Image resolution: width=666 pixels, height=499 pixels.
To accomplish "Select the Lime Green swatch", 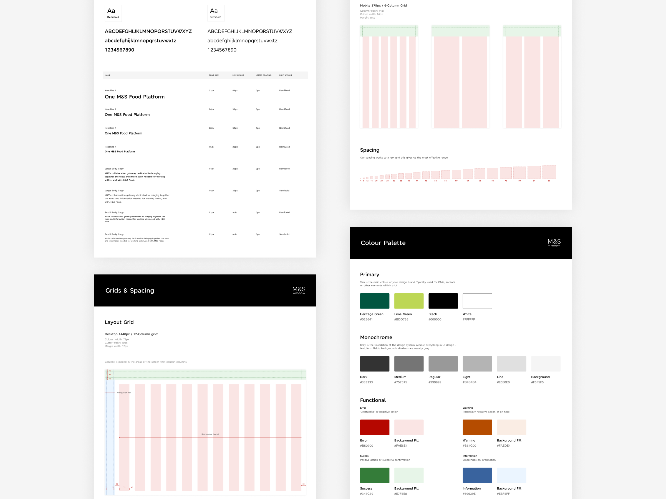I will tap(409, 301).
